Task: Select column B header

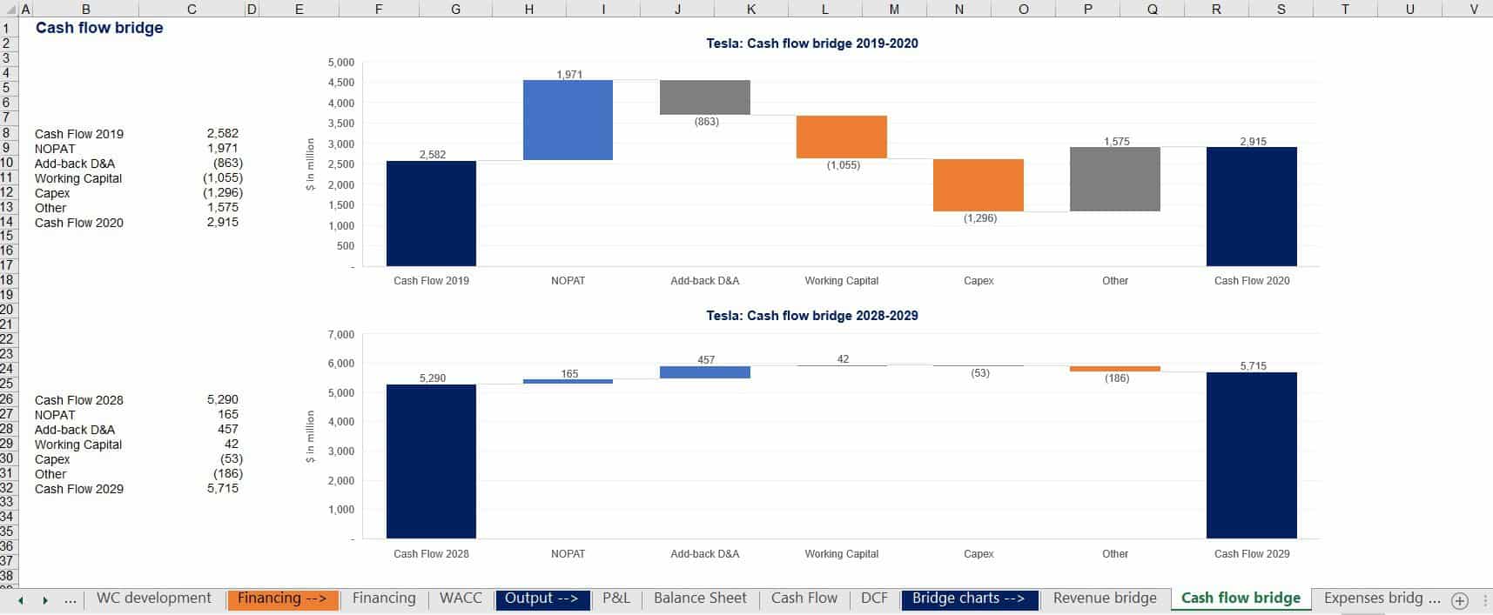Action: tap(85, 9)
